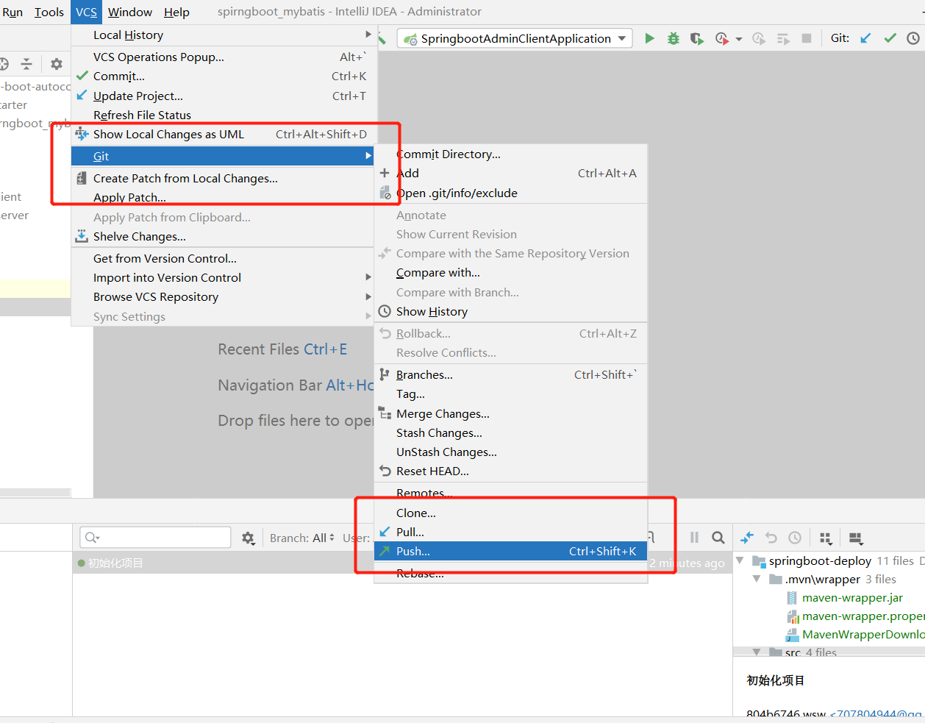Select maven-wrapper.jar file
Viewport: 925px width, 723px height.
[x=852, y=597]
